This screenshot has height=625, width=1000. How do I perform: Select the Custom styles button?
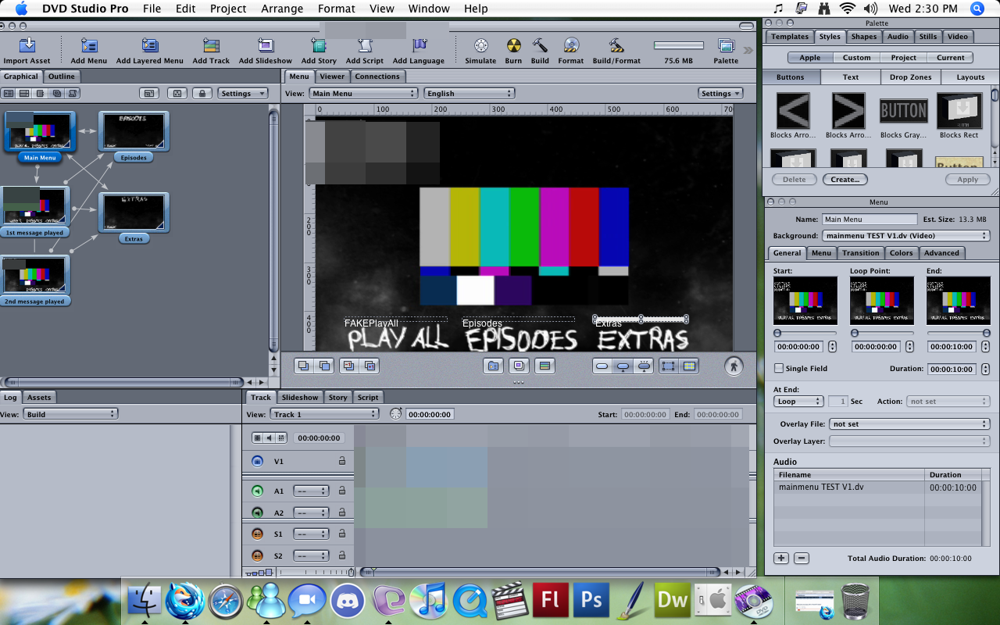coord(856,57)
